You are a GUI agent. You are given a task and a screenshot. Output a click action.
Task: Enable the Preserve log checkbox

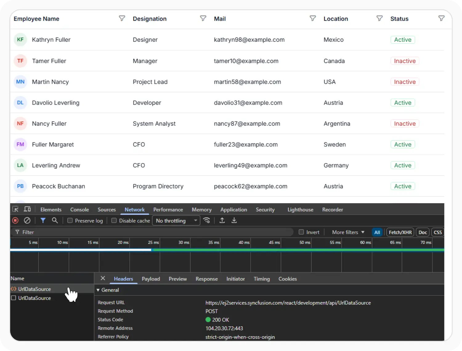[70, 220]
